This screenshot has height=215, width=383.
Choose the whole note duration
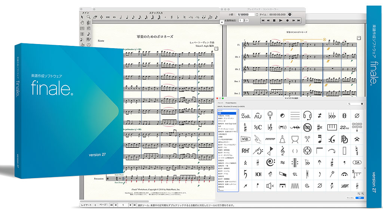114,17
